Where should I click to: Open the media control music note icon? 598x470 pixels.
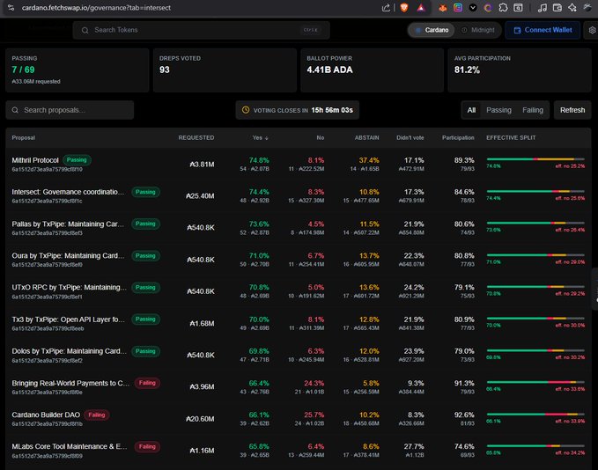click(x=542, y=8)
